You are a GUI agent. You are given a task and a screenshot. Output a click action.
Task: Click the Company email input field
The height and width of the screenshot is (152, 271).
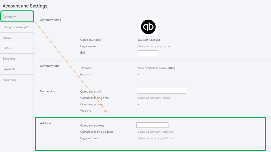[161, 91]
